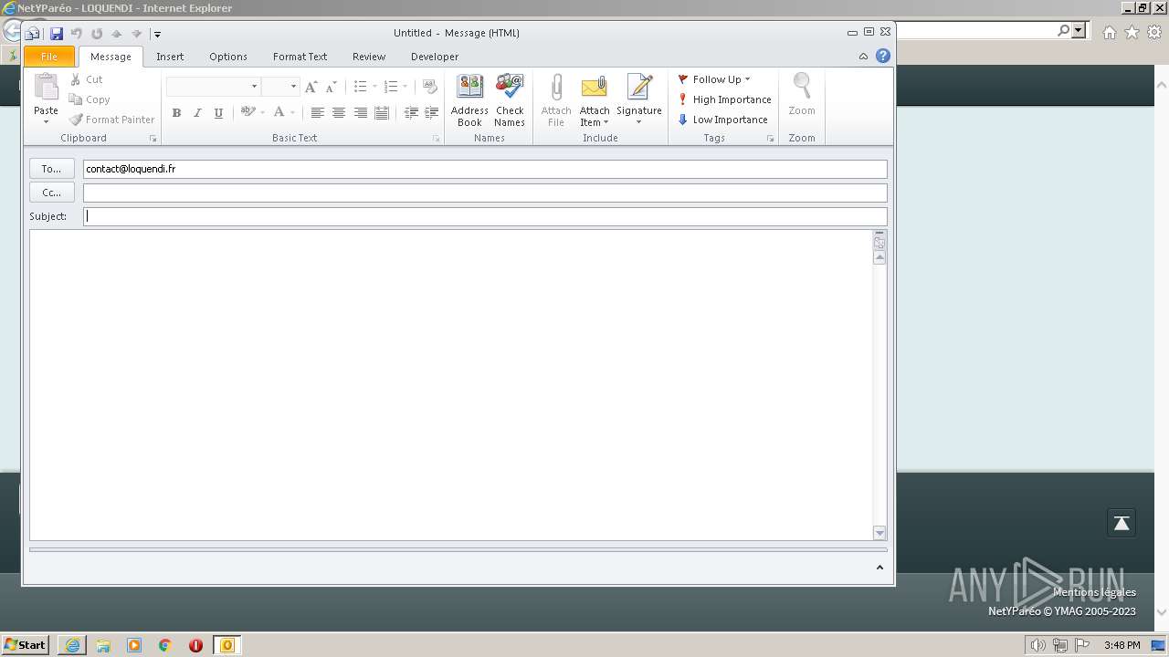Click the Shrink Font icon
The width and height of the screenshot is (1169, 657).
[332, 87]
